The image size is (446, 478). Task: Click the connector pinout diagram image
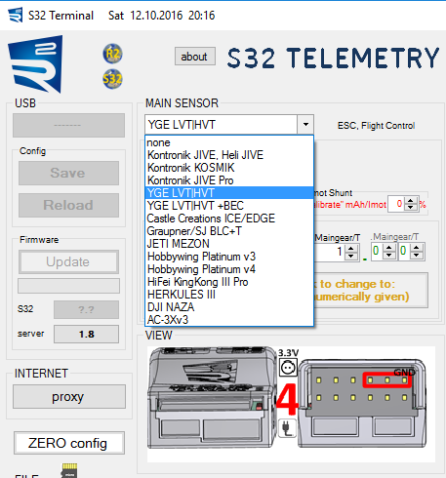click(363, 403)
